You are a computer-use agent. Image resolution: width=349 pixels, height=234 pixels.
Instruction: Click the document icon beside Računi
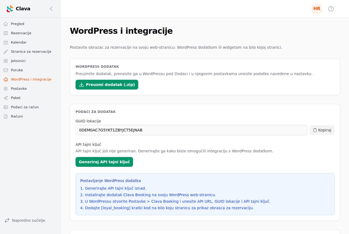pos(6,116)
